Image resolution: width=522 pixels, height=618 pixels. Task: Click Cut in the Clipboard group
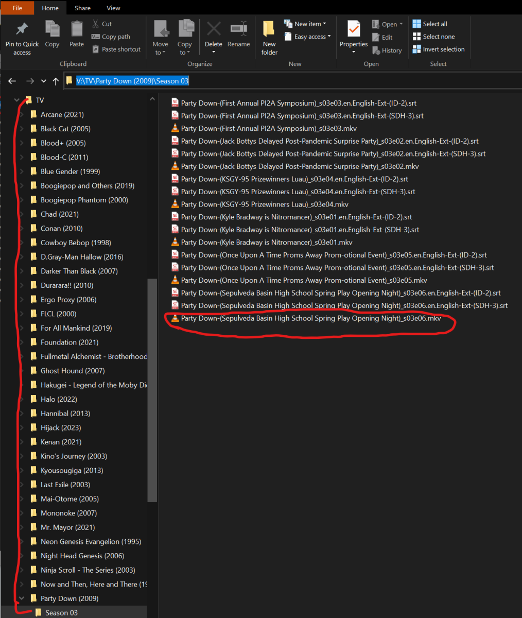[102, 24]
